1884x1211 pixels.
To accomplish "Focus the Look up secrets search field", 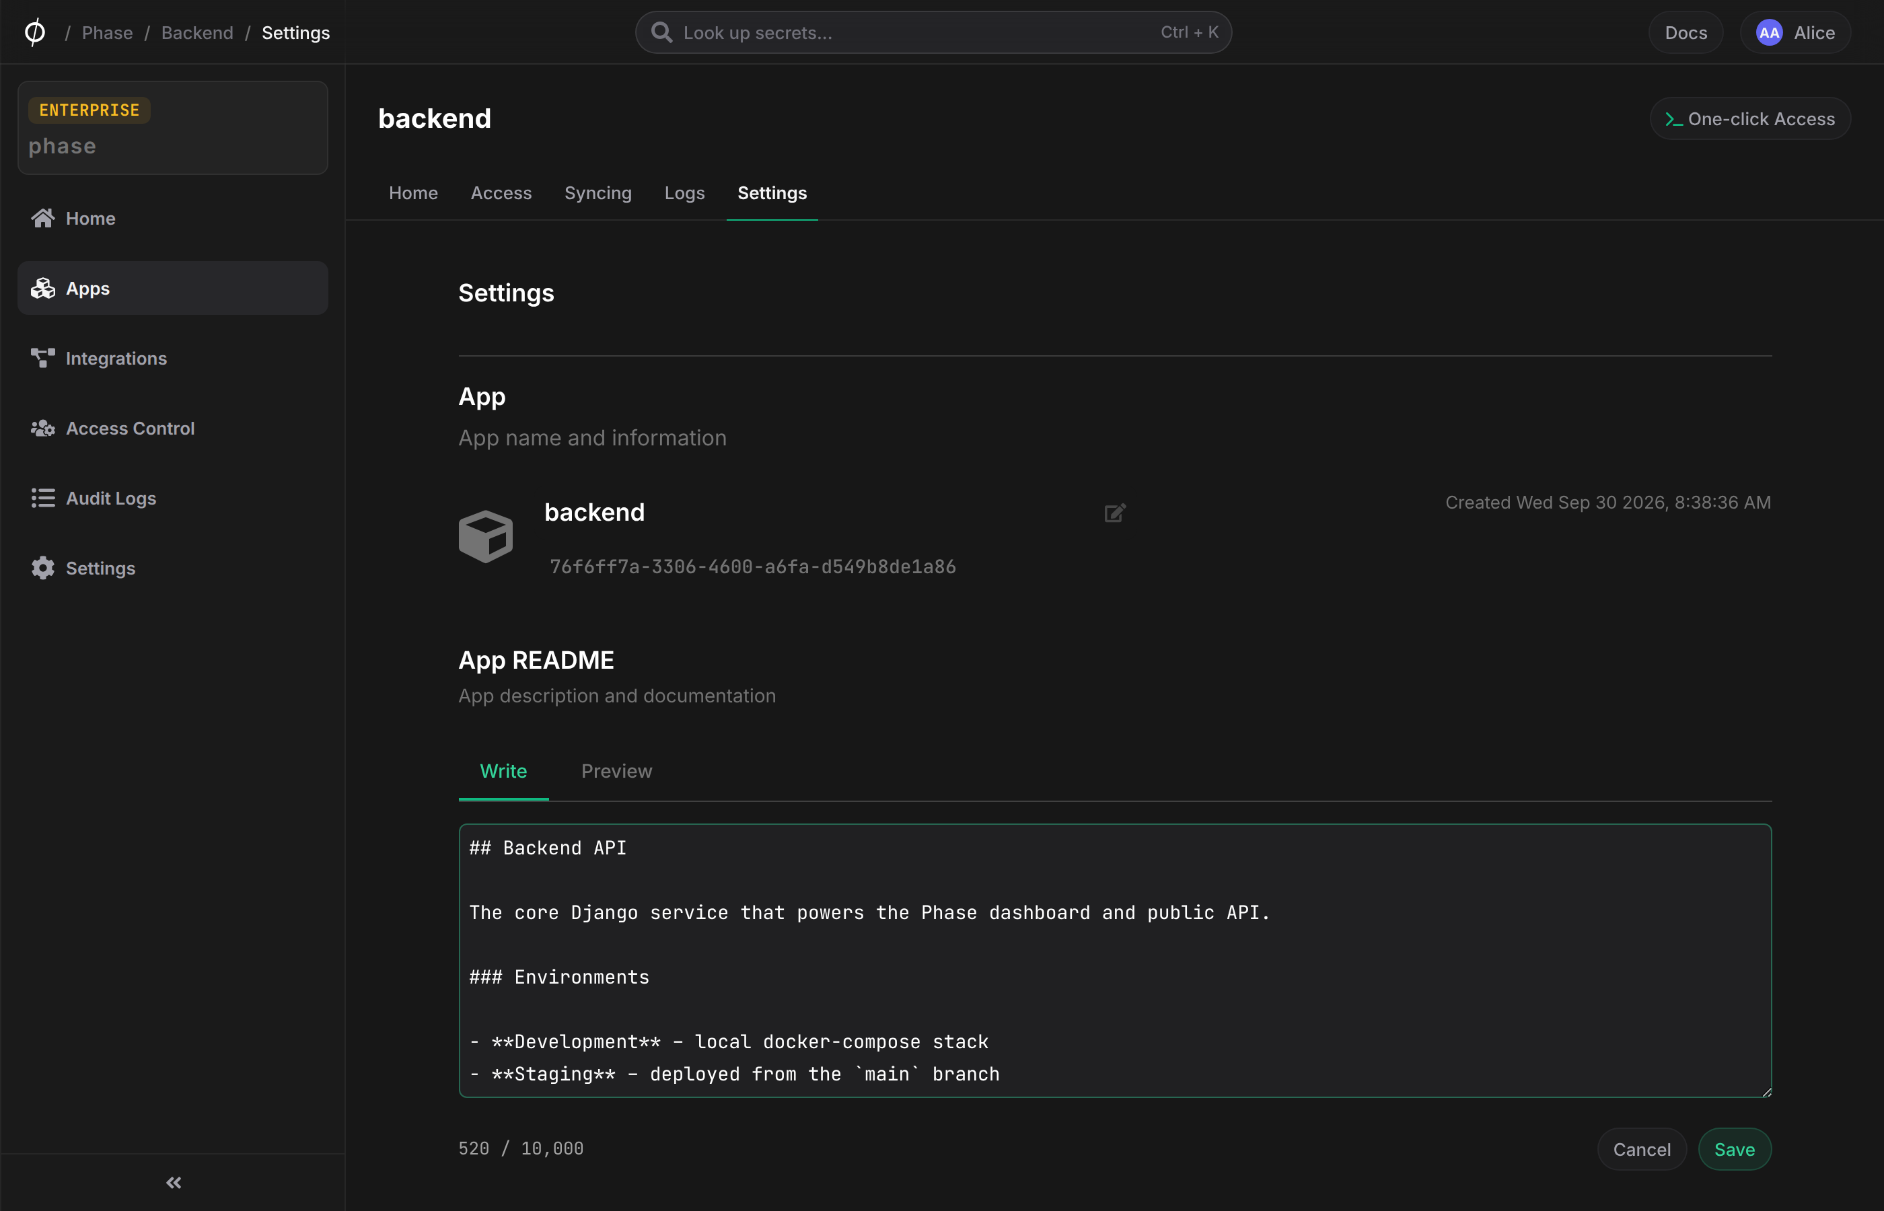I will coord(933,32).
